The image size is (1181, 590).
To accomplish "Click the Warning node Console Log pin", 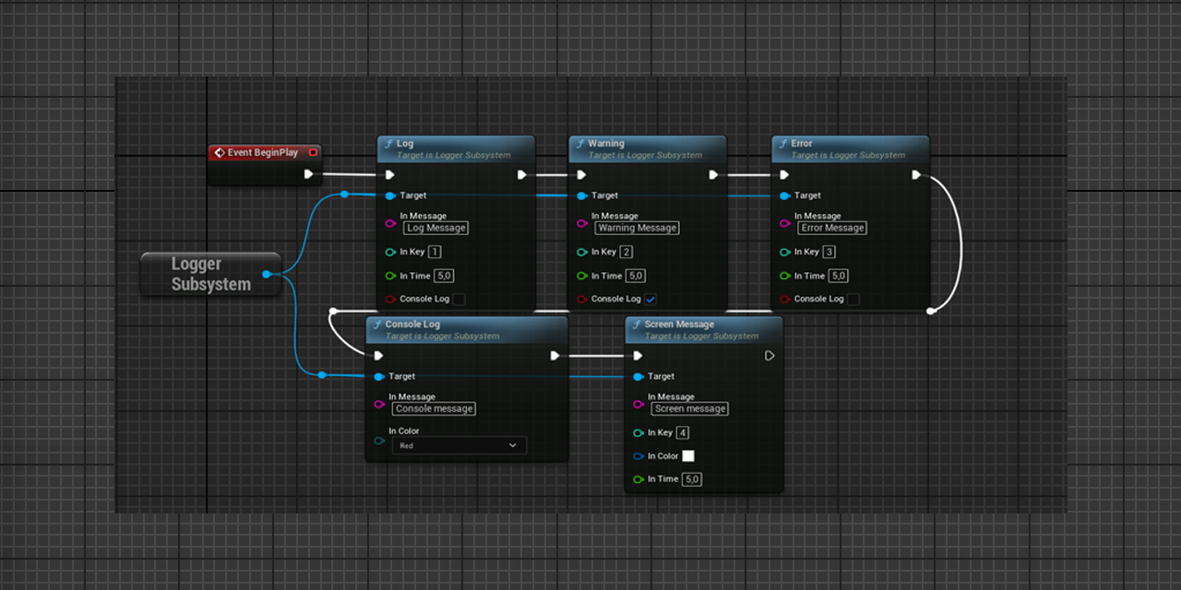I will pyautogui.click(x=582, y=299).
